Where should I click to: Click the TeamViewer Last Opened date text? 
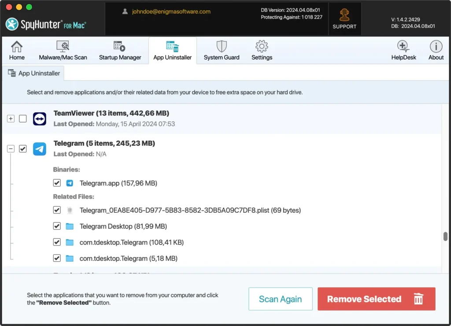pyautogui.click(x=135, y=124)
